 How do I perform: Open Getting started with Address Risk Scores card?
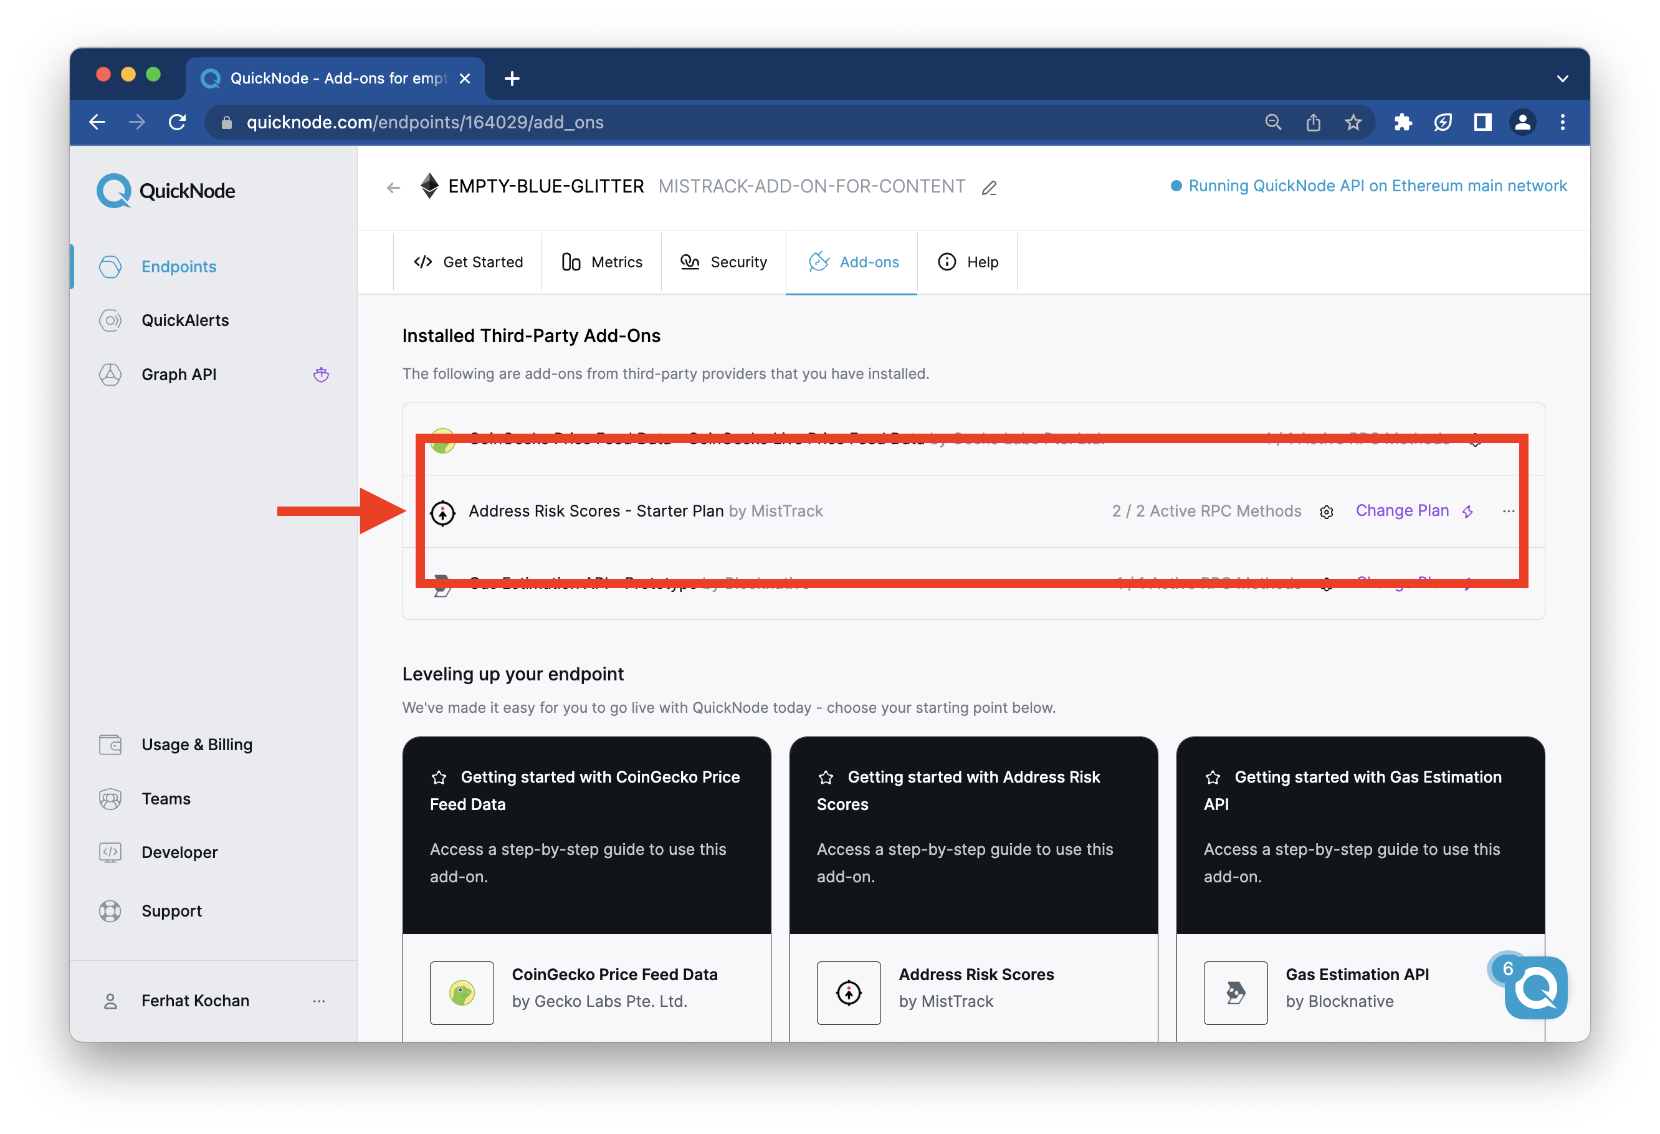click(973, 835)
